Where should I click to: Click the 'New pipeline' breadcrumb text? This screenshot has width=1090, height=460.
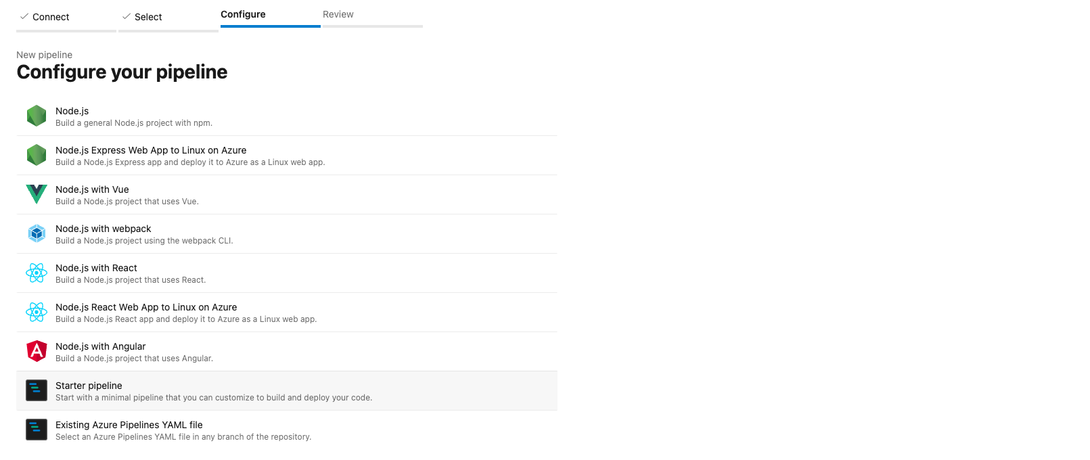(44, 55)
